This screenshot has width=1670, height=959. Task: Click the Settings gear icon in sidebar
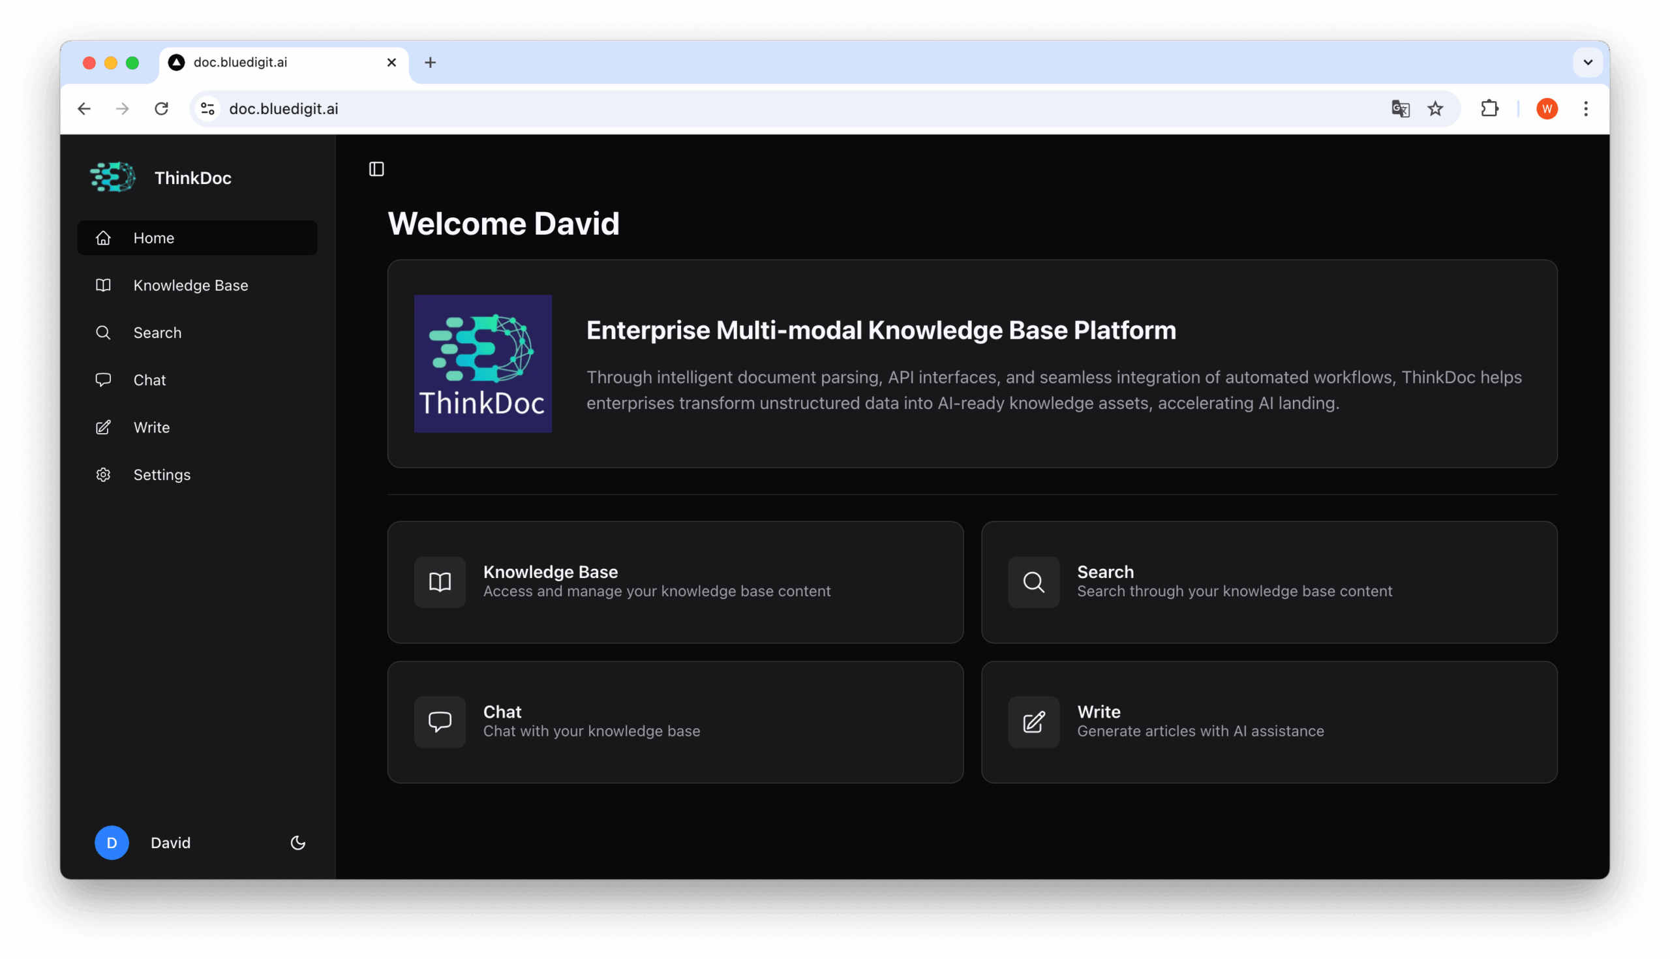(102, 475)
